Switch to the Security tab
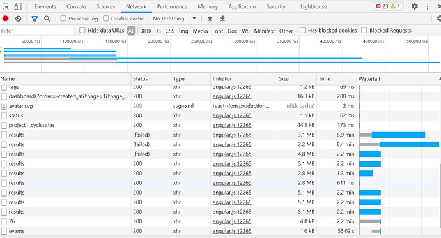The image size is (441, 238). [x=276, y=6]
